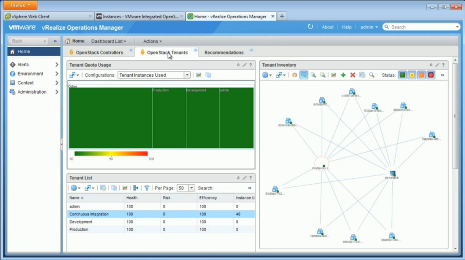Open the gear dropdown in Tenant Inventory toolbar

pos(267,75)
